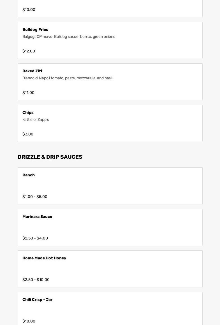The width and height of the screenshot is (220, 325).
Task: Click the Baked Ziti $11.00 price
Action: [28, 93]
